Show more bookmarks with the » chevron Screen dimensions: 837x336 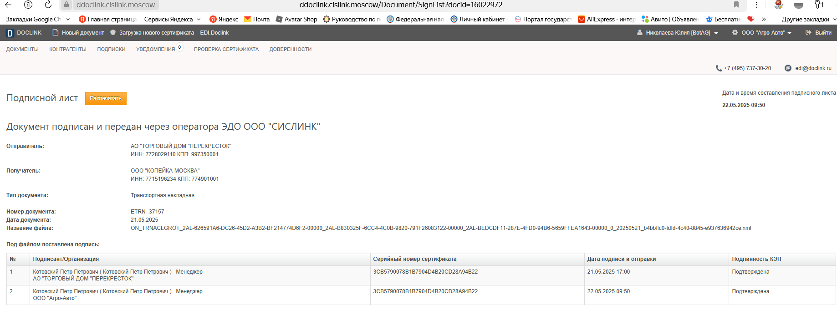coord(764,19)
